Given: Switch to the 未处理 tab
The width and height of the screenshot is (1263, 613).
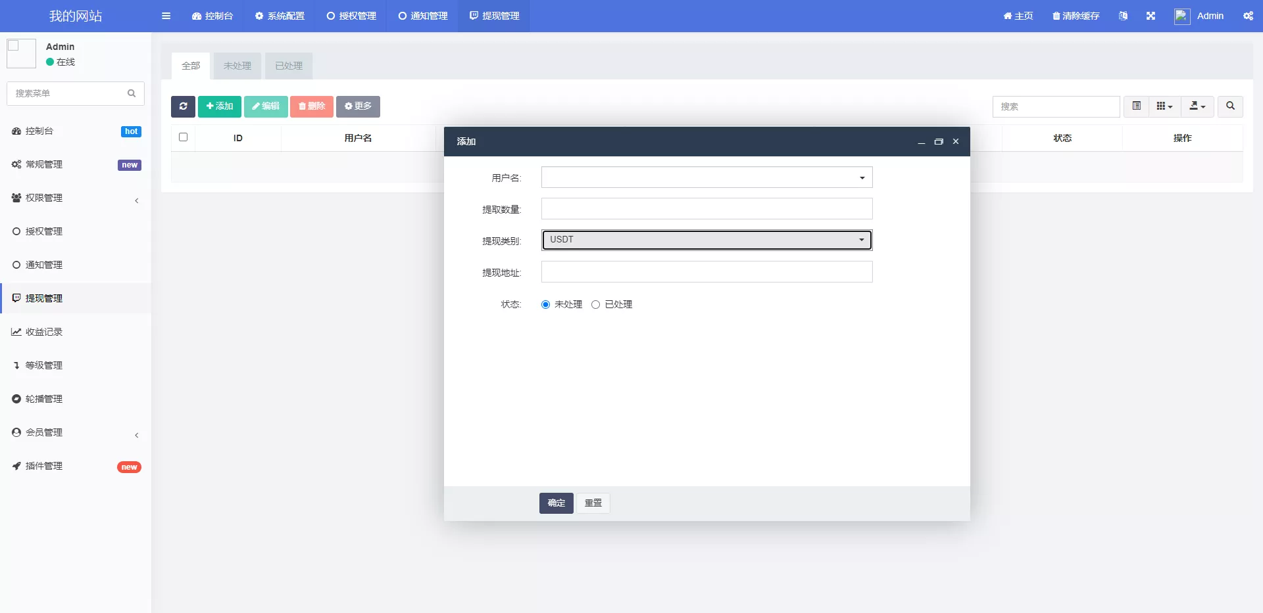Looking at the screenshot, I should point(237,66).
